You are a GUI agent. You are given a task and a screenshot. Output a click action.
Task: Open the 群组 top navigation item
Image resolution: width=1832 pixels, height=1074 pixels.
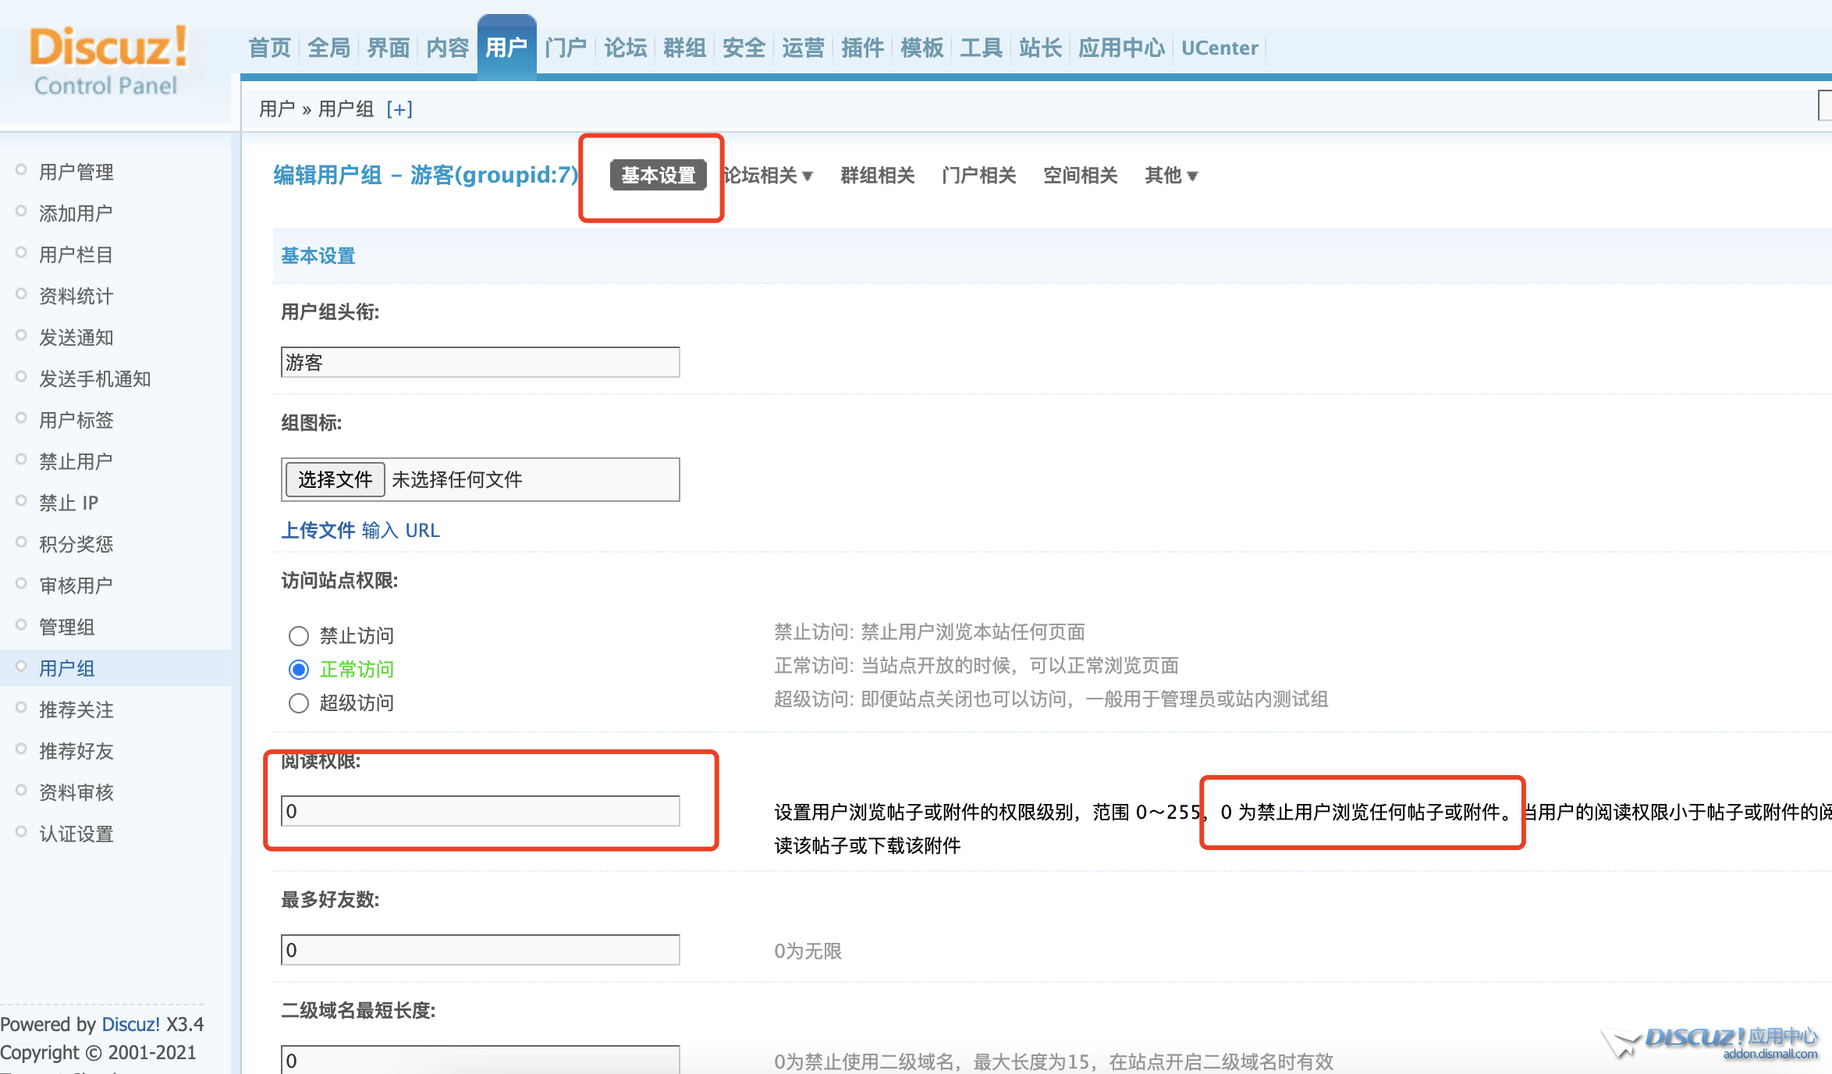pos(684,48)
